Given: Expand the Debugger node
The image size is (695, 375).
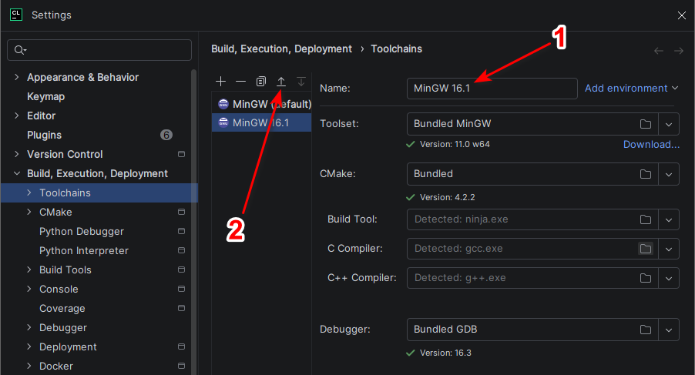Looking at the screenshot, I should (x=29, y=327).
